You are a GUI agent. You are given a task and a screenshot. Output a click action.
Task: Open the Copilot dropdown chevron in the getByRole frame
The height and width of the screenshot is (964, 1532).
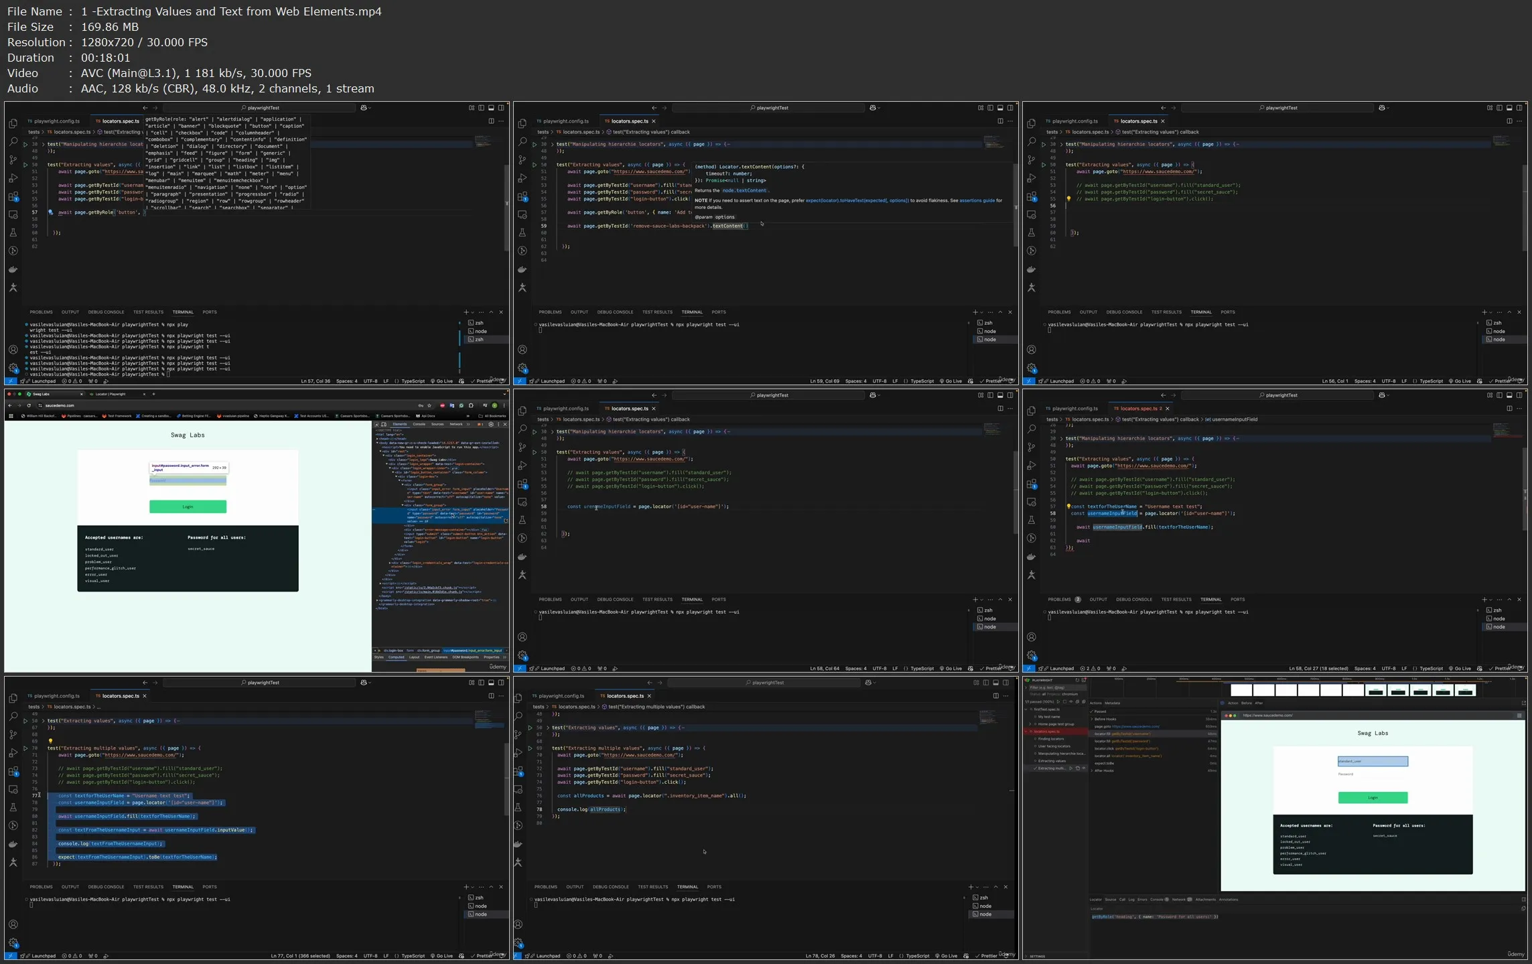pos(370,108)
